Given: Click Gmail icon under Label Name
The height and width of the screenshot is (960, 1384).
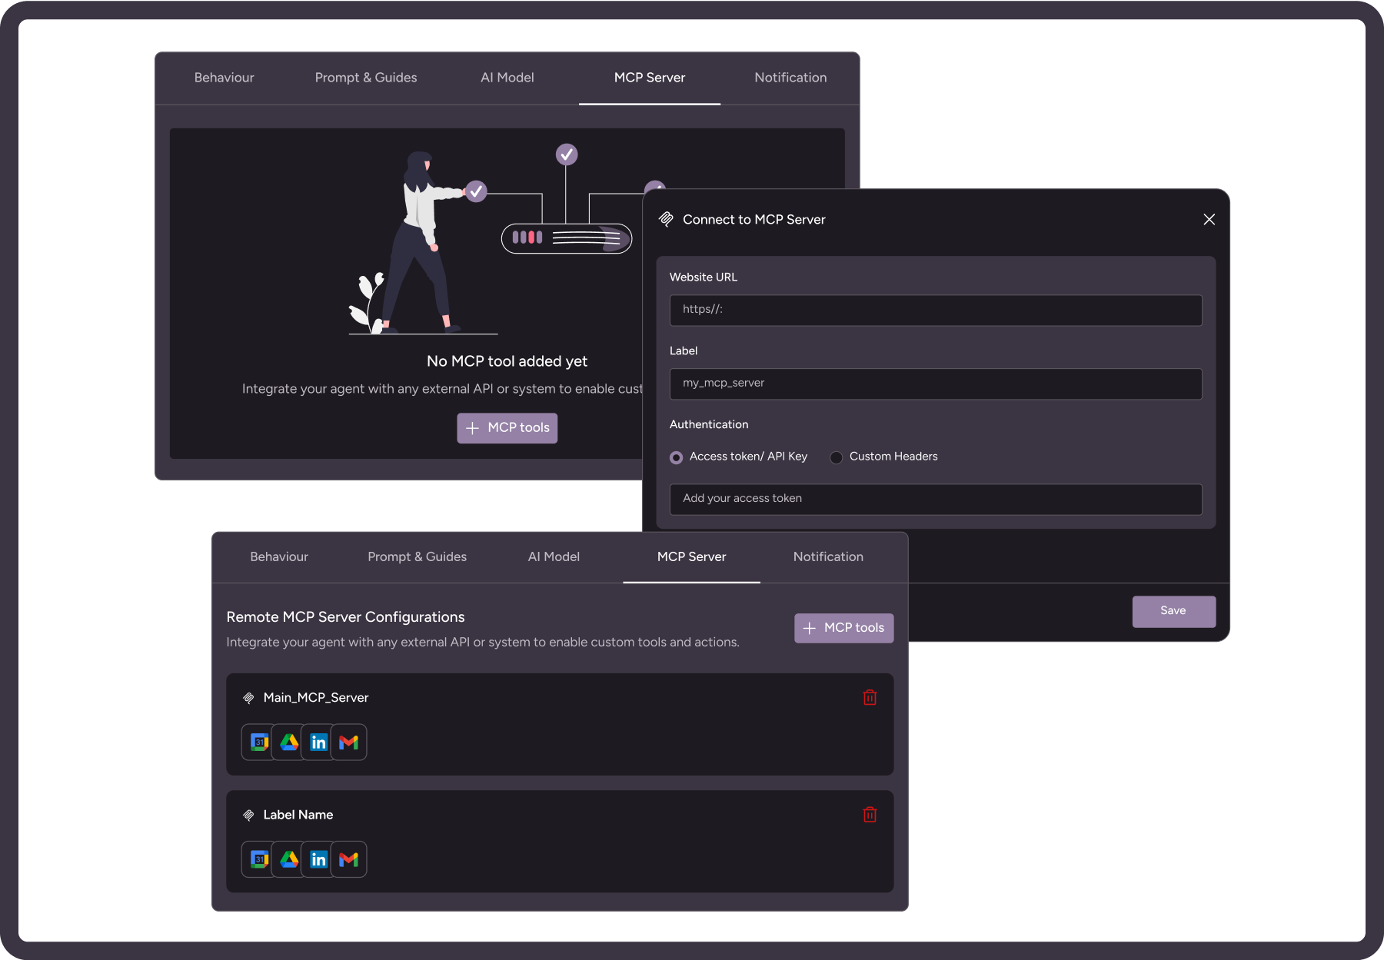Looking at the screenshot, I should [349, 859].
